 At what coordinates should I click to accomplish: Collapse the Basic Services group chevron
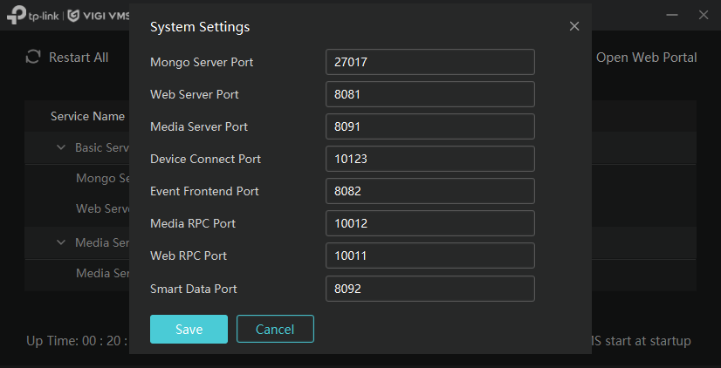pos(61,147)
